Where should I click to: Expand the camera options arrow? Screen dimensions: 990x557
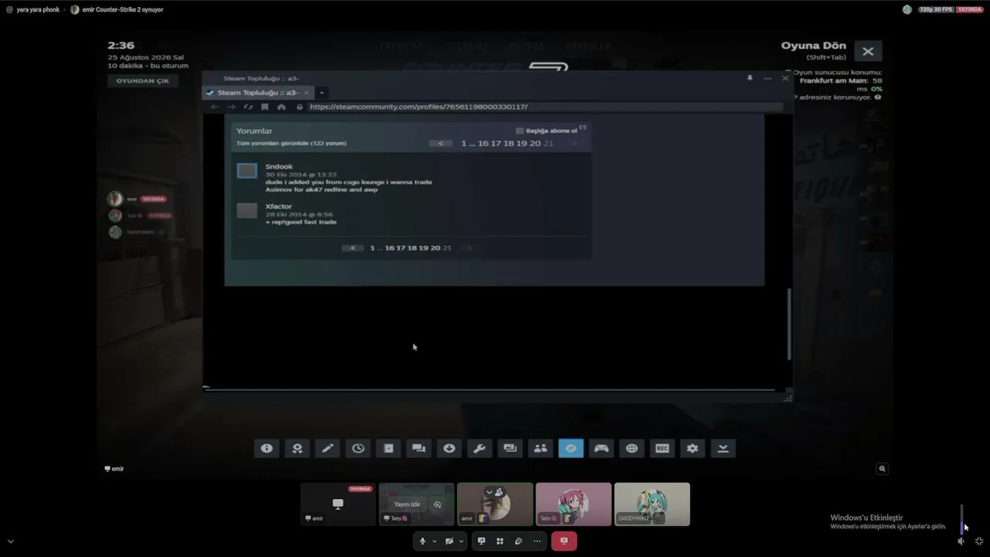click(461, 542)
